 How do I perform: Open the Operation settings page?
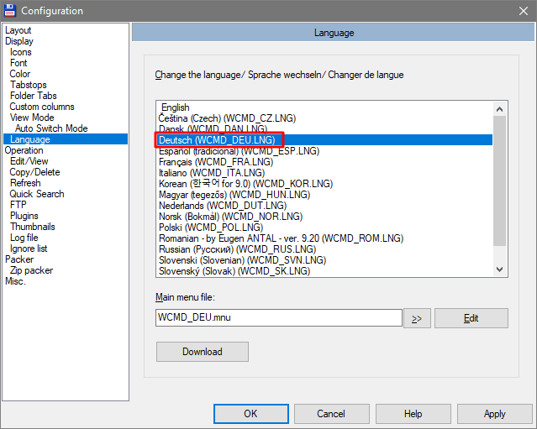(24, 150)
